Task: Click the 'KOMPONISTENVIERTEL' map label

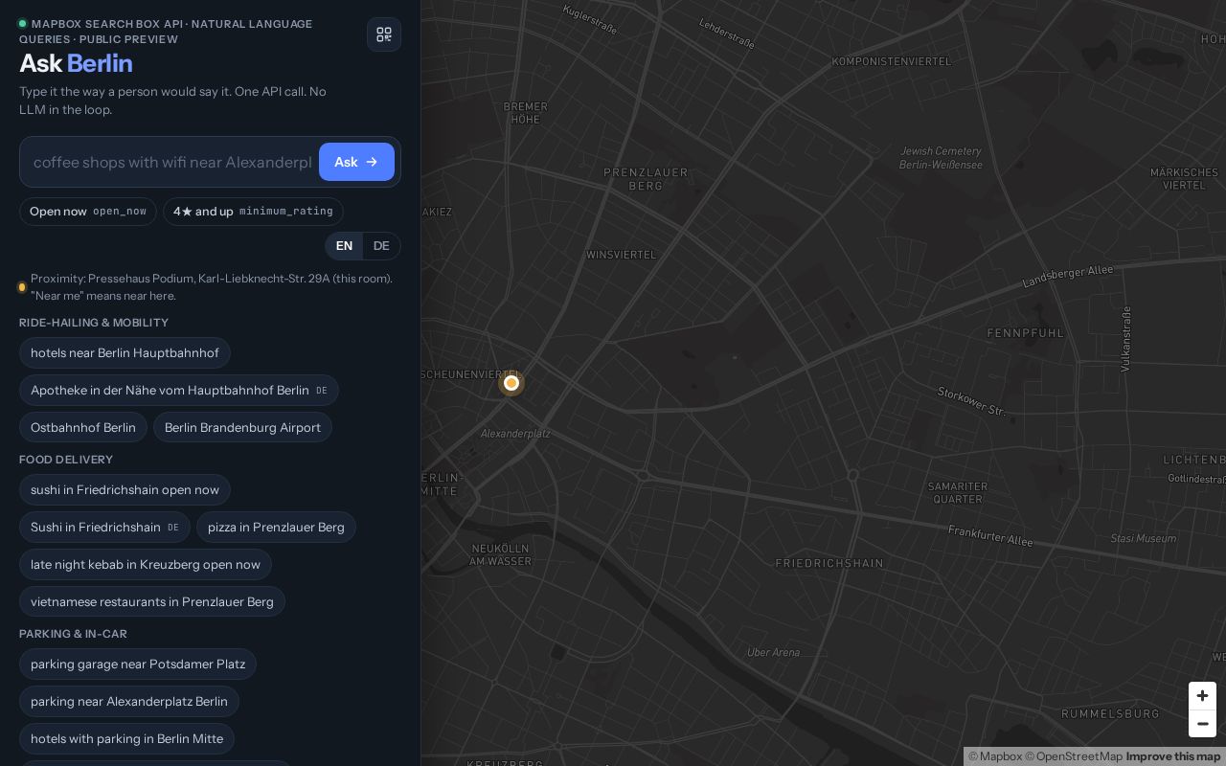Action: point(892,61)
